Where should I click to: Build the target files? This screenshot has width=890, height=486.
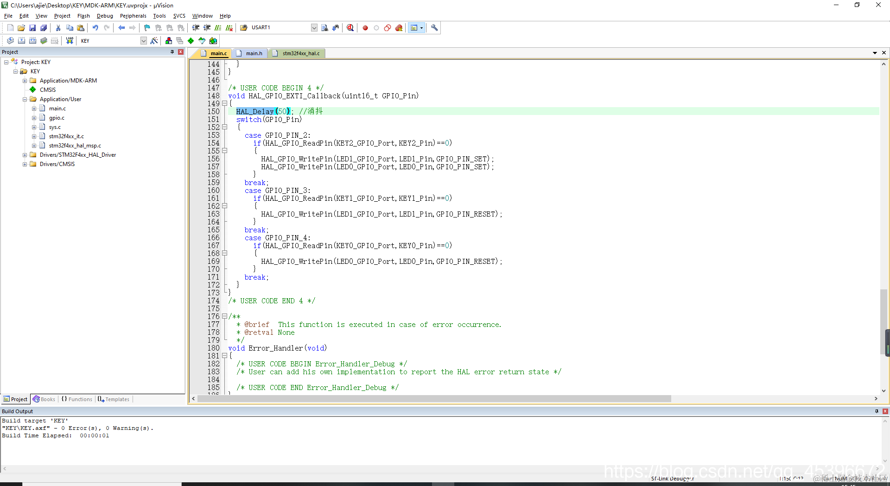21,41
